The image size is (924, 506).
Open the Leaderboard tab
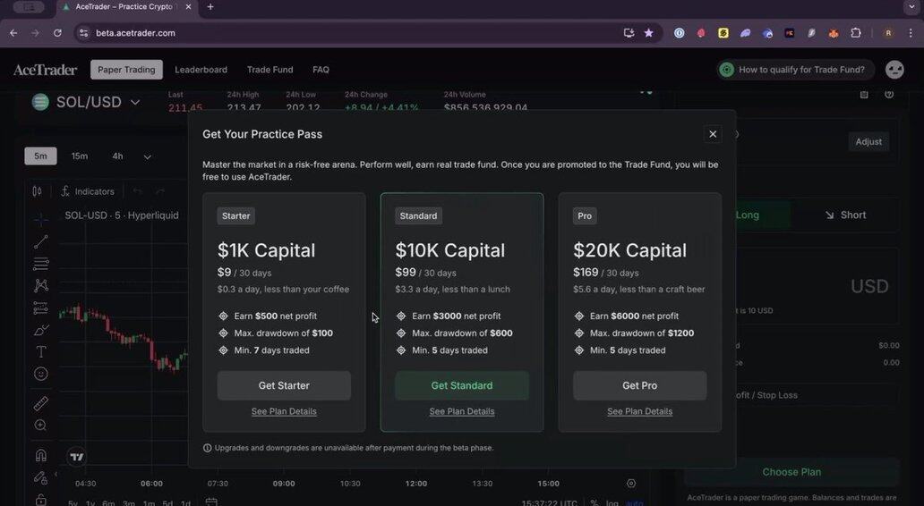pyautogui.click(x=201, y=70)
